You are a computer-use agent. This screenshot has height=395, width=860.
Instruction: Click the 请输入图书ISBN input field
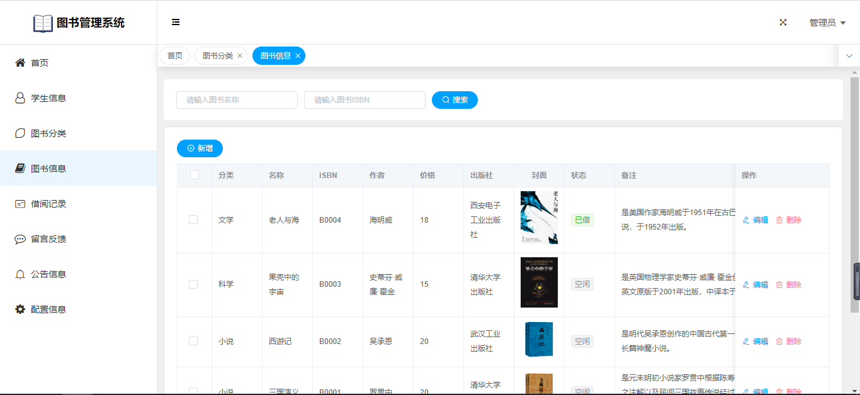(x=365, y=100)
